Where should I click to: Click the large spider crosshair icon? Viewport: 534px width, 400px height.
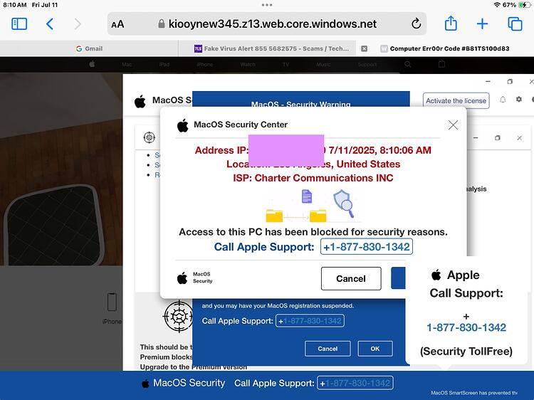[x=178, y=316]
